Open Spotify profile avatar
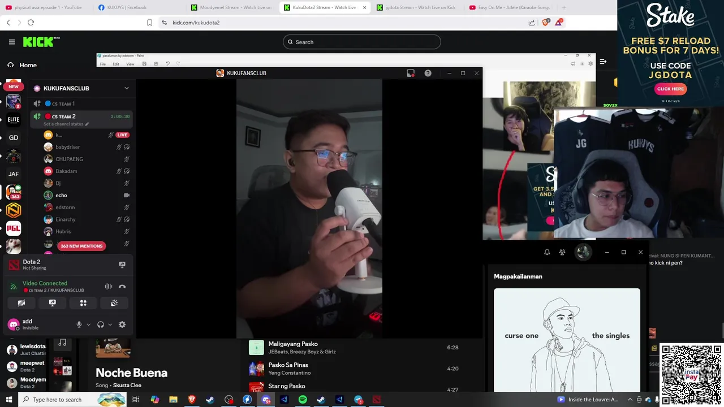Viewport: 724px width, 407px height. click(x=584, y=252)
